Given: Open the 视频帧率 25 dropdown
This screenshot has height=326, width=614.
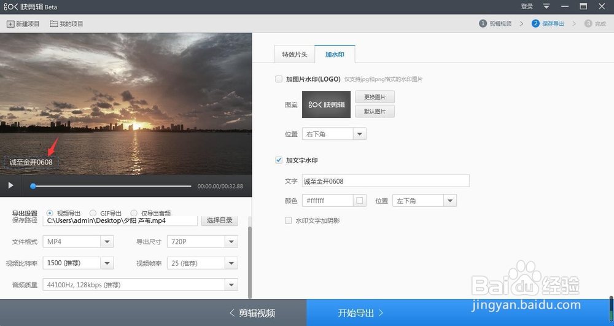Looking at the screenshot, I should click(203, 263).
